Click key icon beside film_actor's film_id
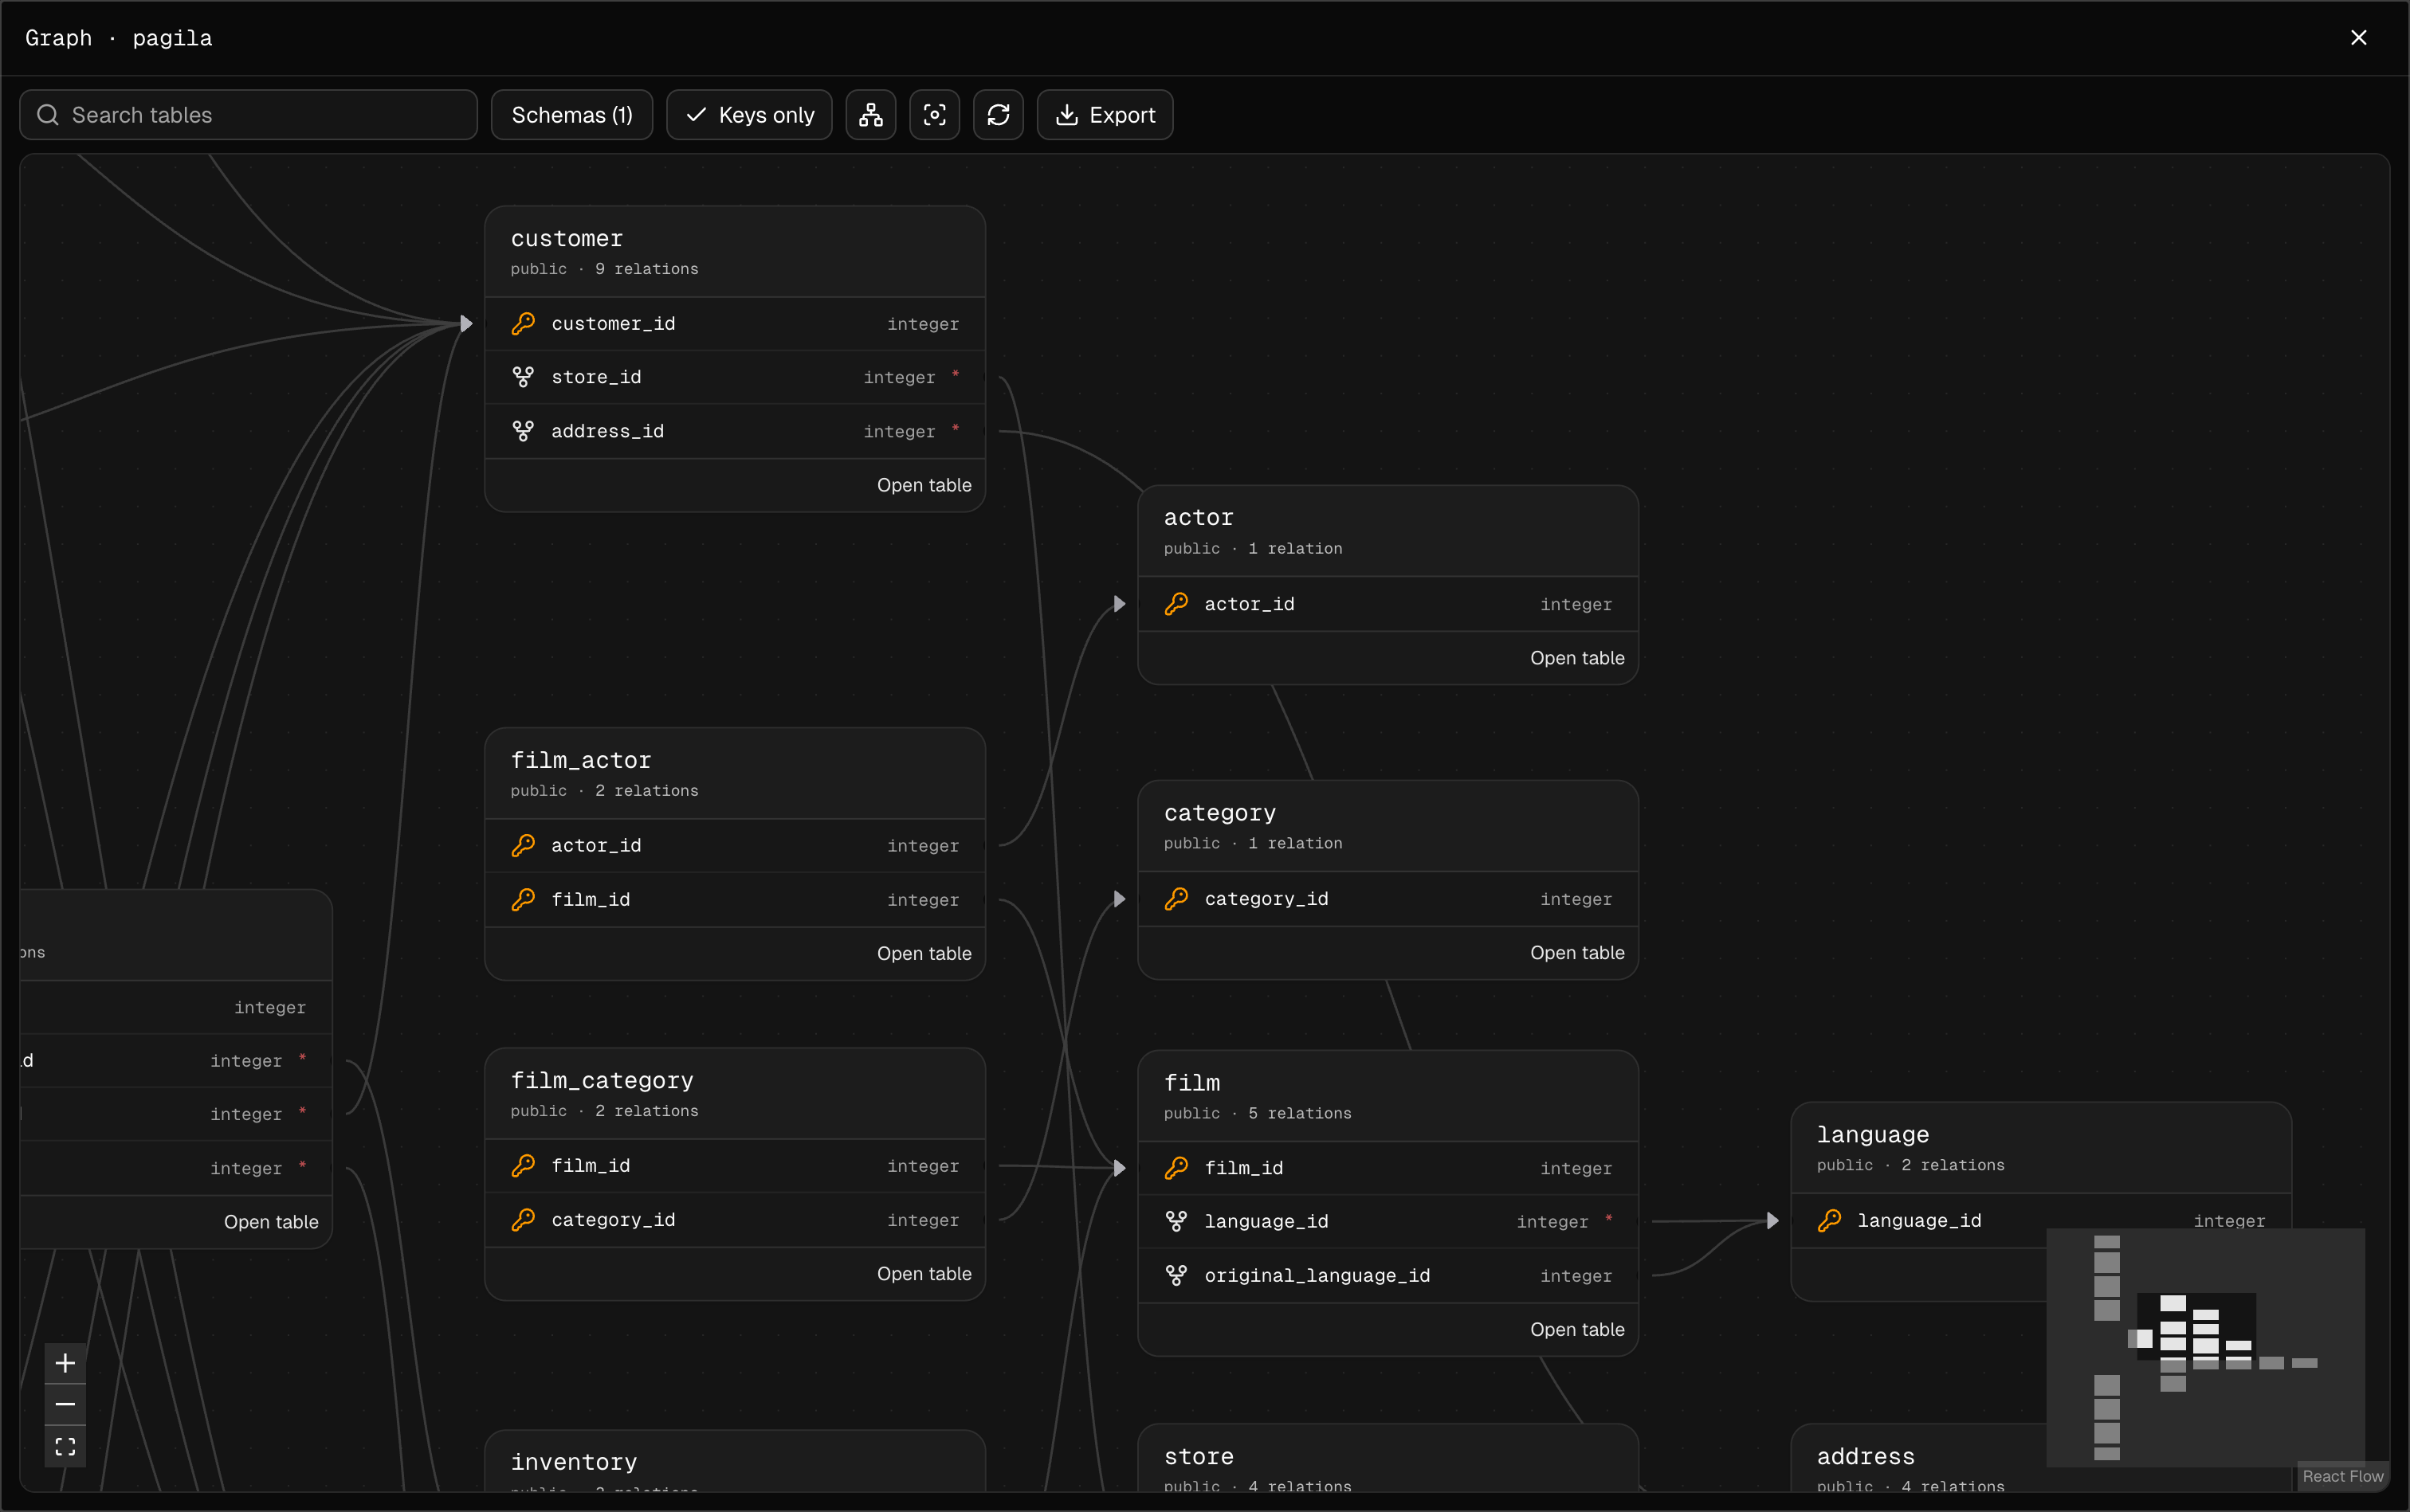Viewport: 2410px width, 1512px height. coord(524,900)
